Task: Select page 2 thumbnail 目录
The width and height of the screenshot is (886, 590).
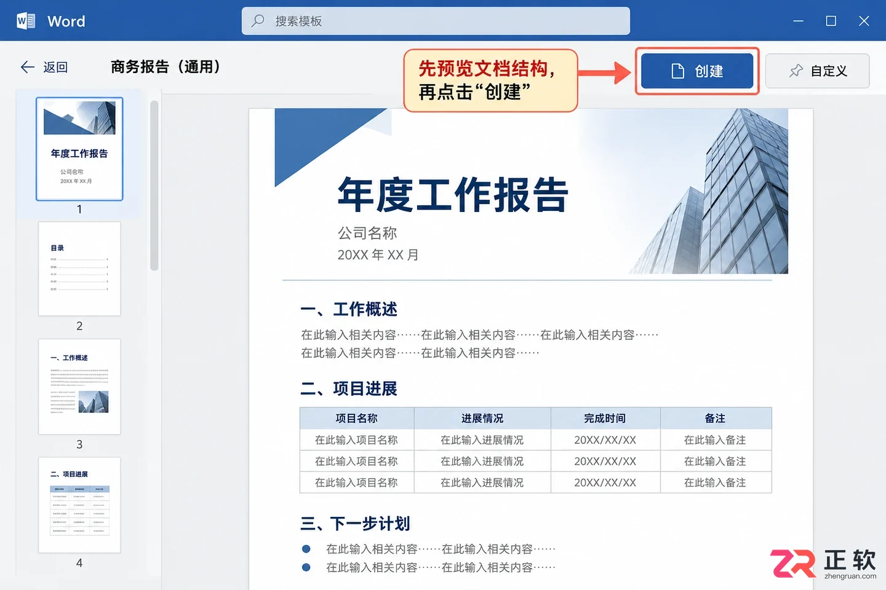Action: click(79, 269)
